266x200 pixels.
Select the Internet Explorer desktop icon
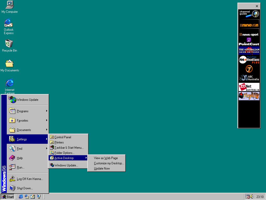[x=10, y=86]
